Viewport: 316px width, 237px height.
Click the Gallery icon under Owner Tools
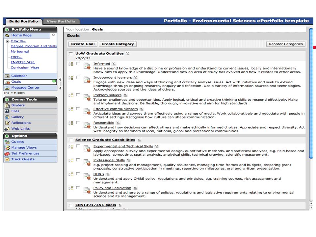(x=7, y=117)
